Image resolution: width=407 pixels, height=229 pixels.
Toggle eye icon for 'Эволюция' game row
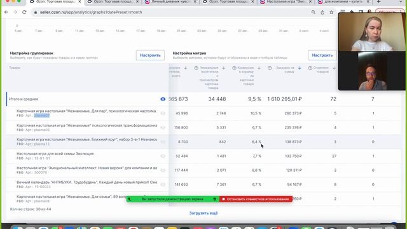tap(163, 156)
